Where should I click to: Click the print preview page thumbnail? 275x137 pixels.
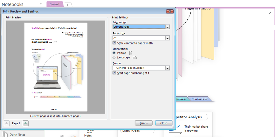[55, 67]
